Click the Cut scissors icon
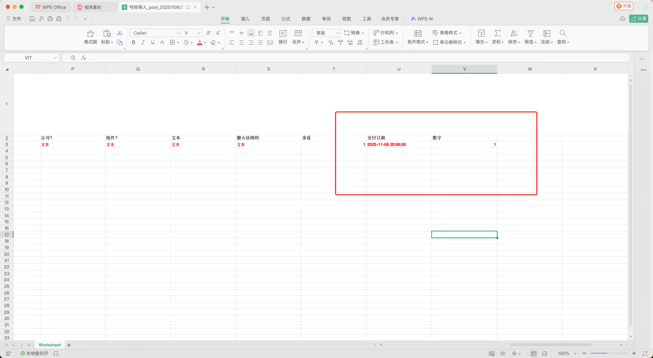 120,33
